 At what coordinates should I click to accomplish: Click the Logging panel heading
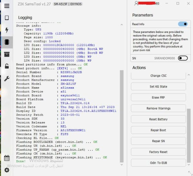tap(25, 18)
